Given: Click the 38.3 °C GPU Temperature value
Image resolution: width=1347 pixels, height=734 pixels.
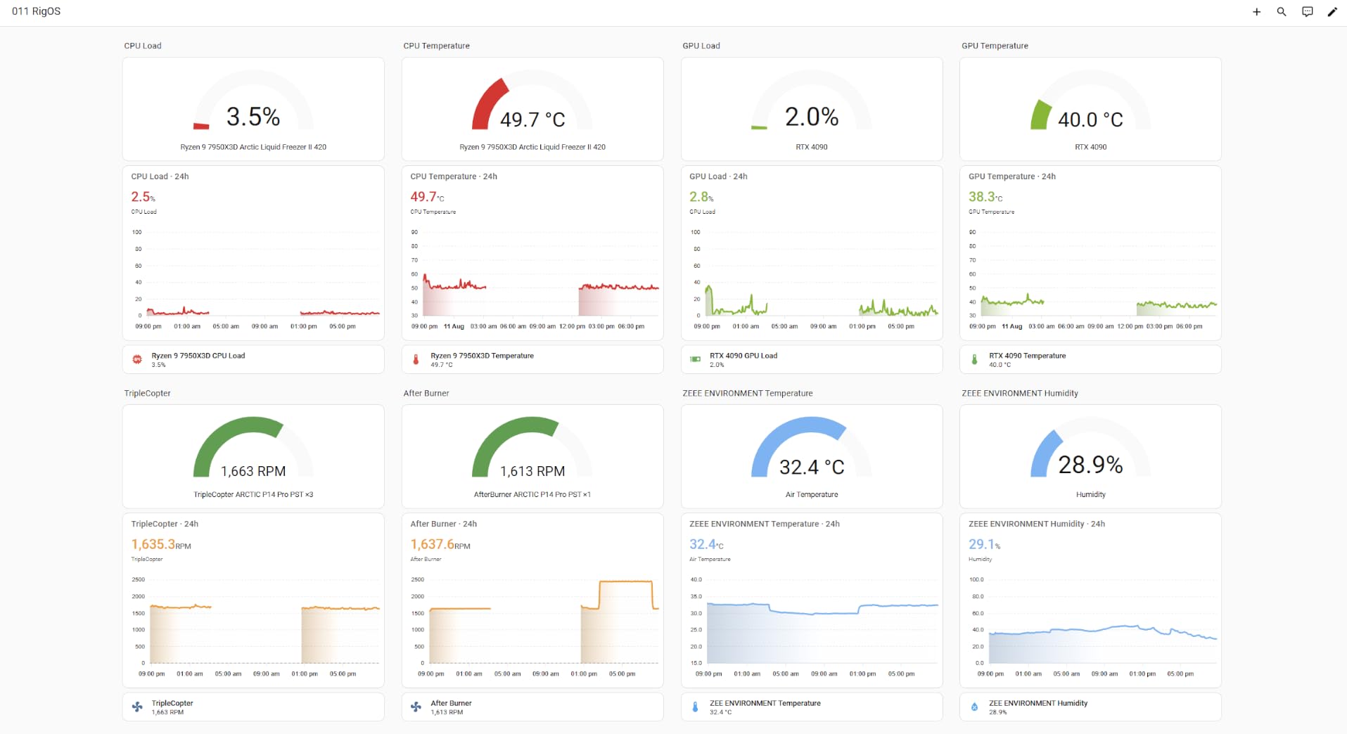Looking at the screenshot, I should pos(985,197).
